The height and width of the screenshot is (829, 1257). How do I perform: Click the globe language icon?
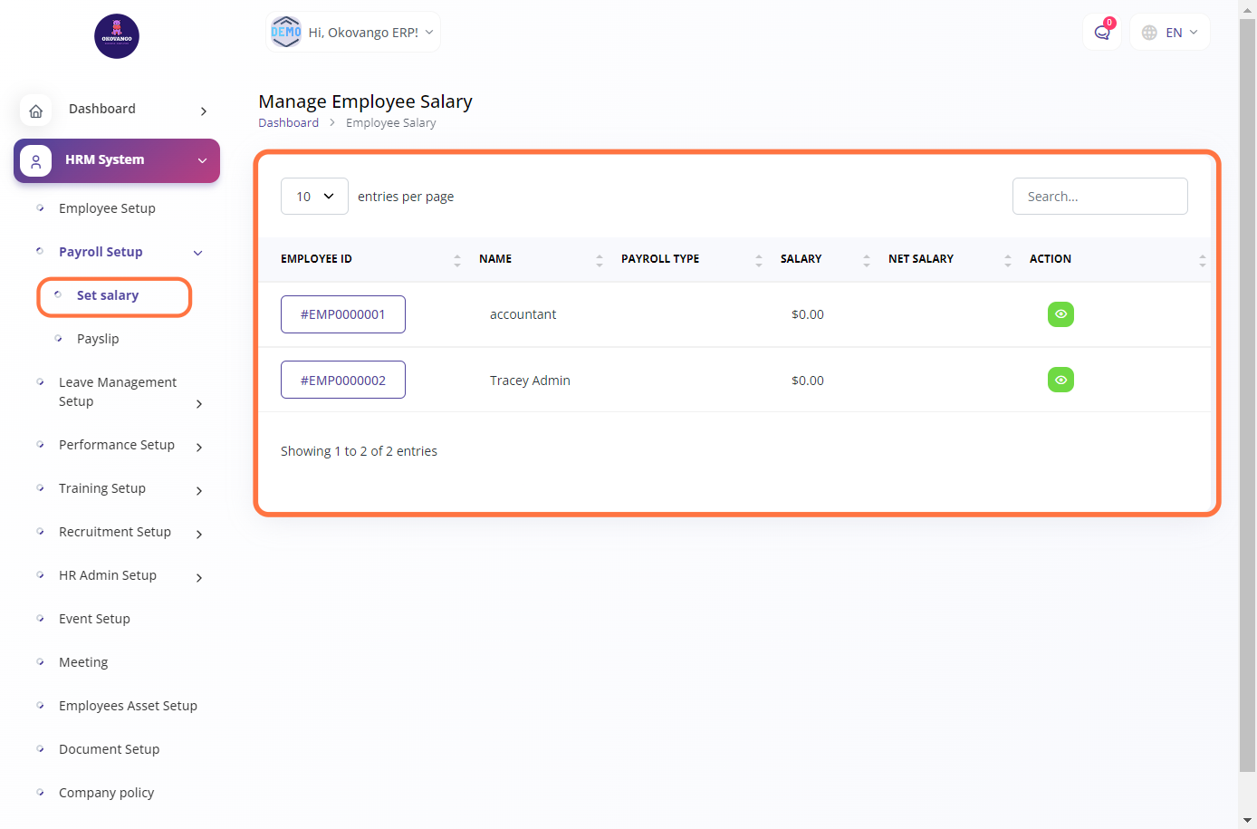[1149, 33]
